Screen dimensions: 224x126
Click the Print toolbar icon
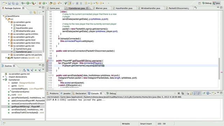point(17,3)
